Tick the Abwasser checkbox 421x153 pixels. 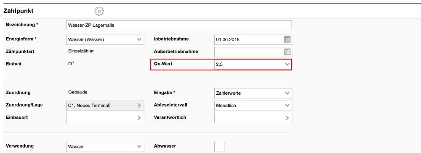pos(219,147)
